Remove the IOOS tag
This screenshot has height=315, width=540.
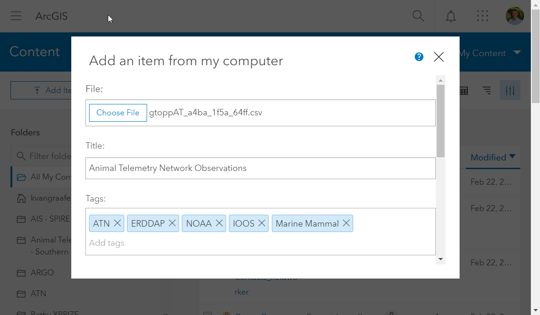(x=262, y=223)
